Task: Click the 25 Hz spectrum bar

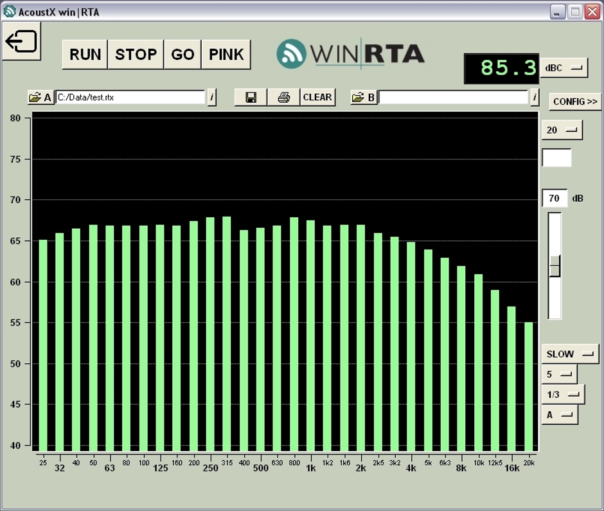Action: click(43, 345)
